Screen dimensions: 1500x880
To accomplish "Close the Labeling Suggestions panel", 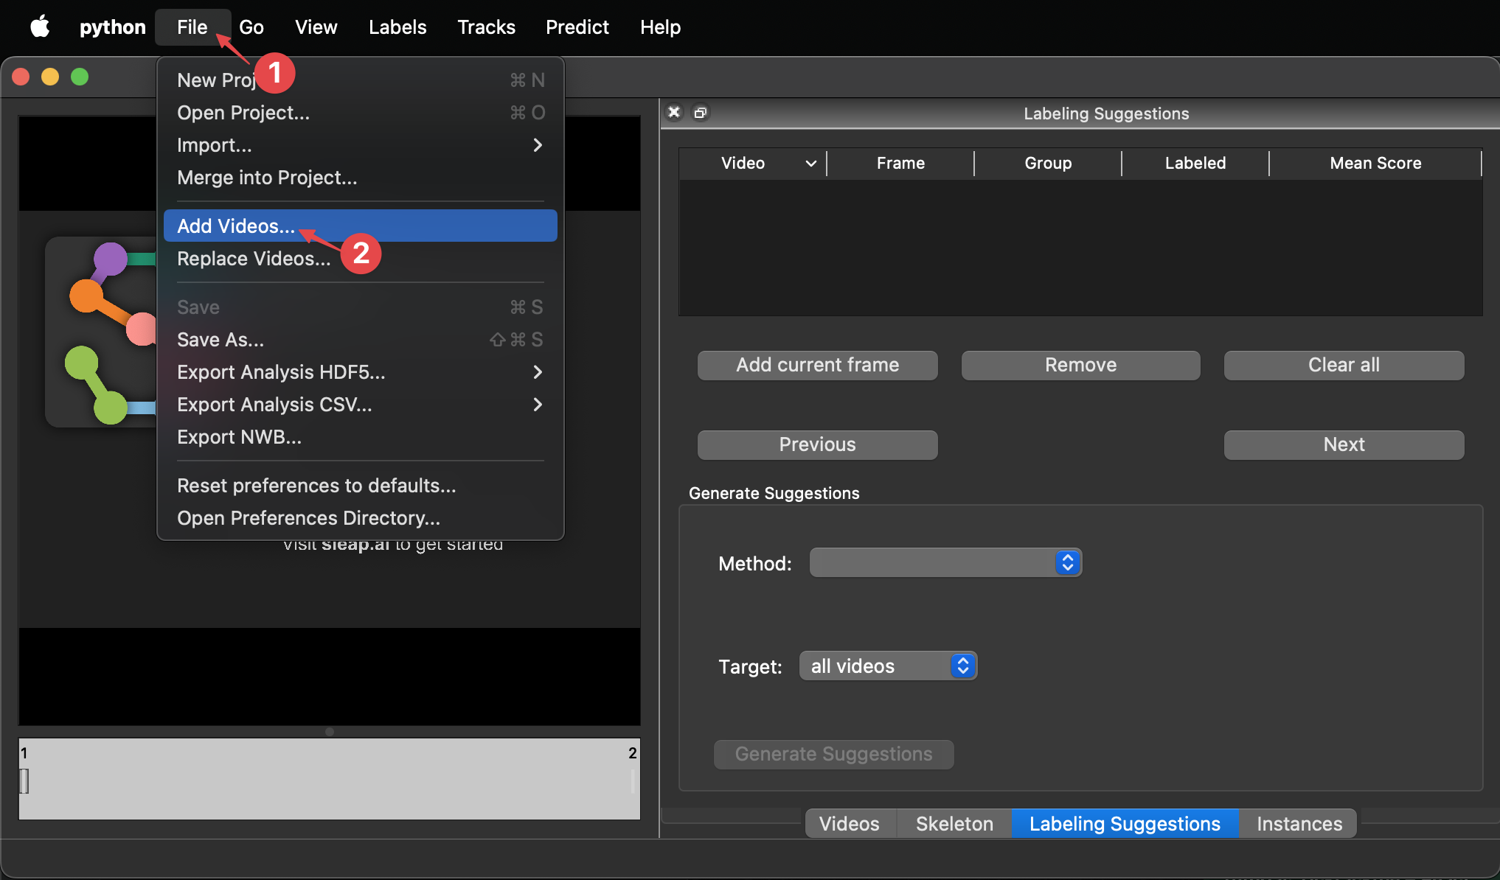I will point(674,112).
